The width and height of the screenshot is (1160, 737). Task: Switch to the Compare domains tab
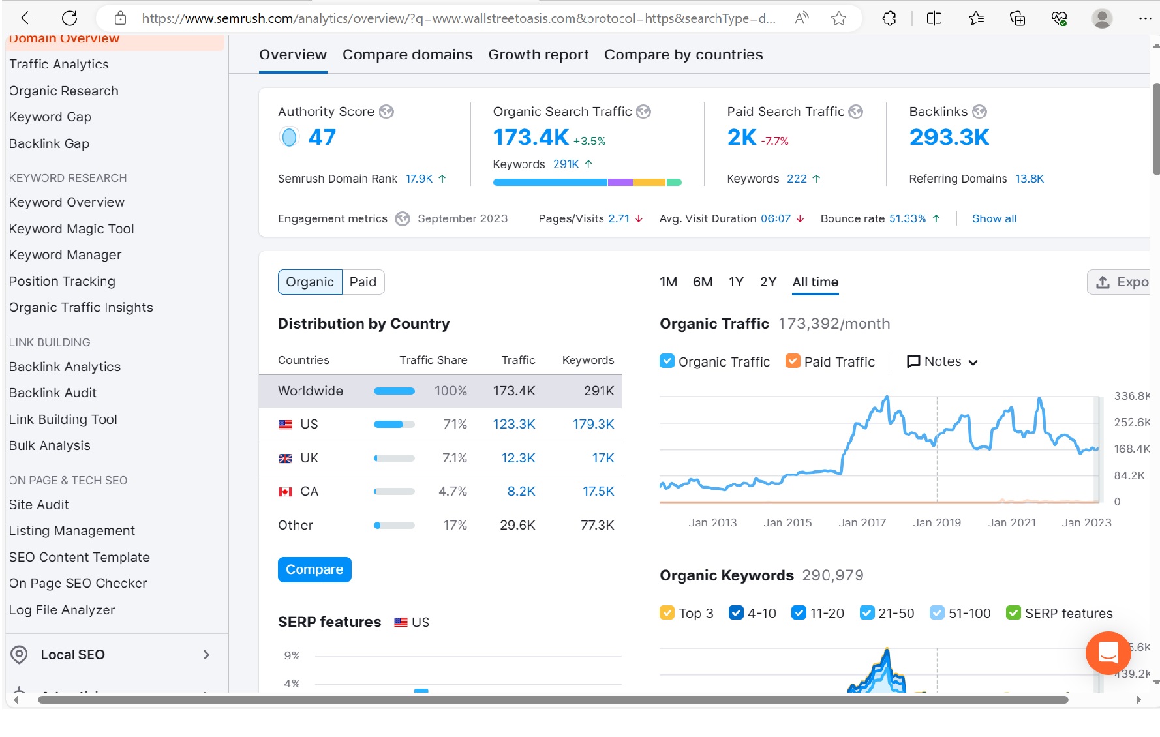pos(407,55)
